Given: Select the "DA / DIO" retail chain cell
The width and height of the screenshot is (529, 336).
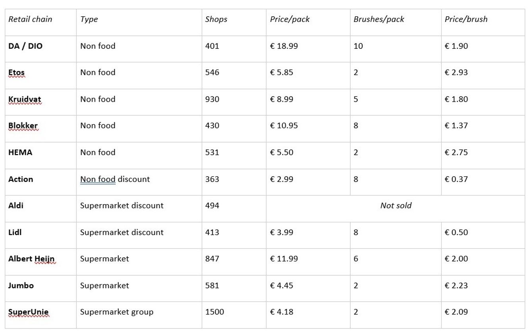Looking at the screenshot, I should 25,46.
